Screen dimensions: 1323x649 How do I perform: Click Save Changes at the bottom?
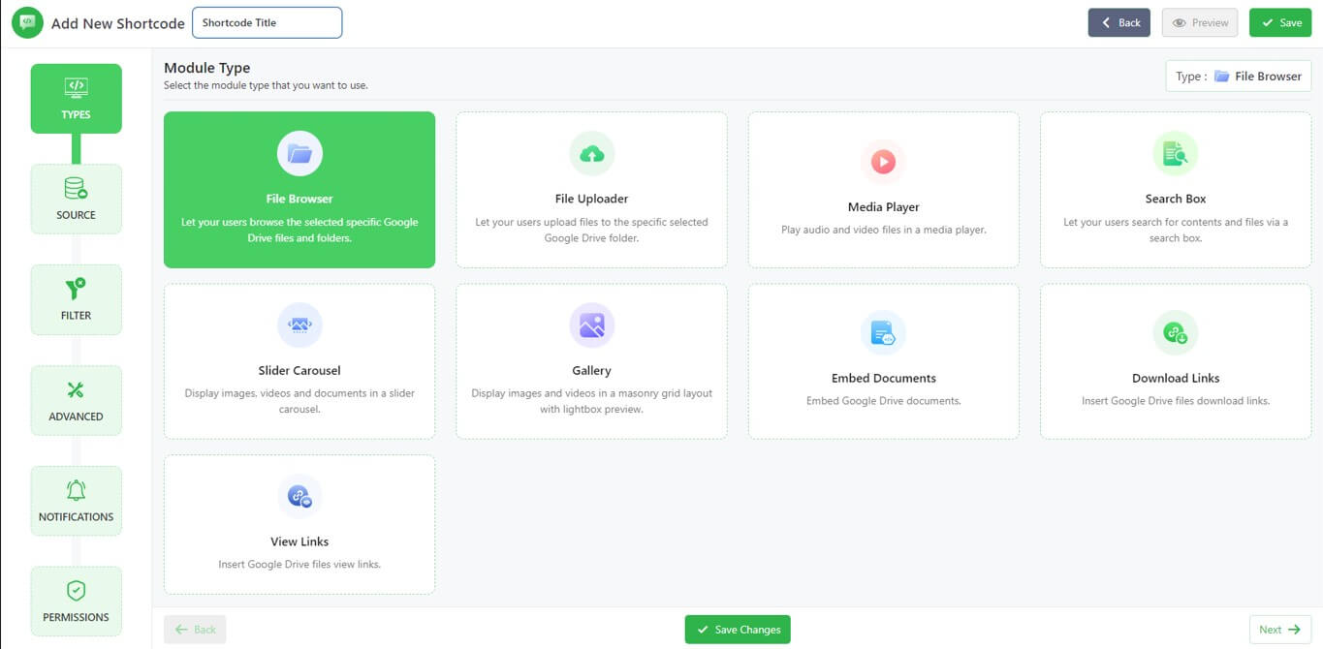738,629
